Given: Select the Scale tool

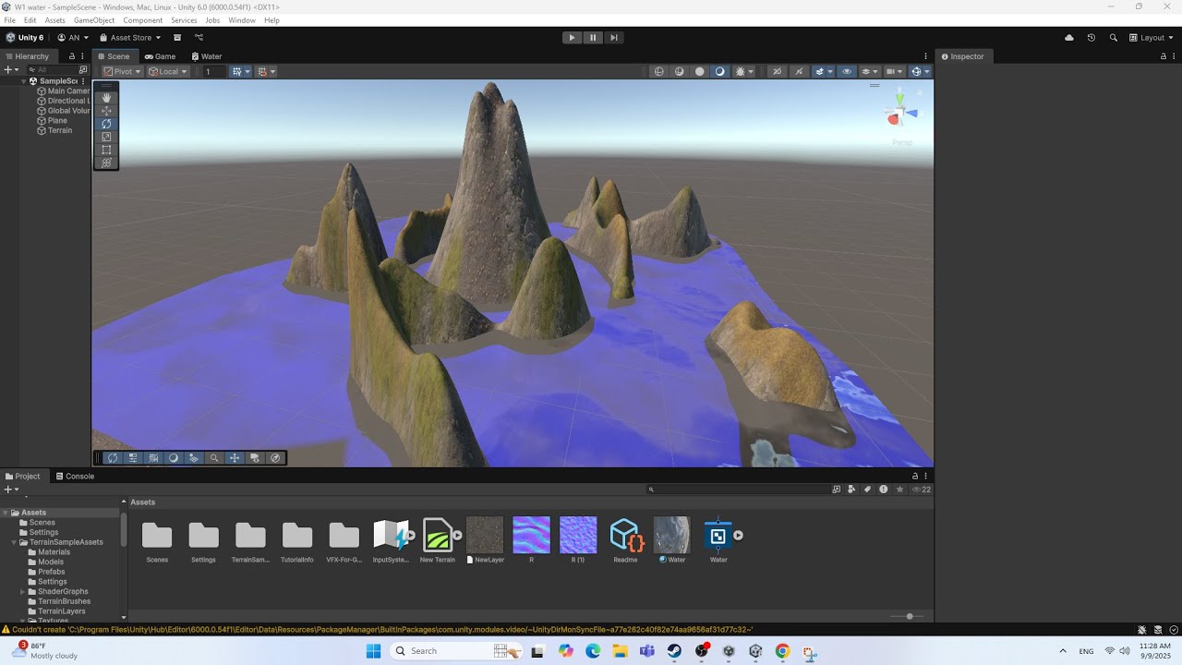Looking at the screenshot, I should pos(106,137).
